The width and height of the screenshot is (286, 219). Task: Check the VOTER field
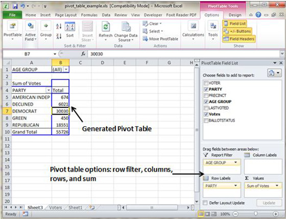(206, 83)
